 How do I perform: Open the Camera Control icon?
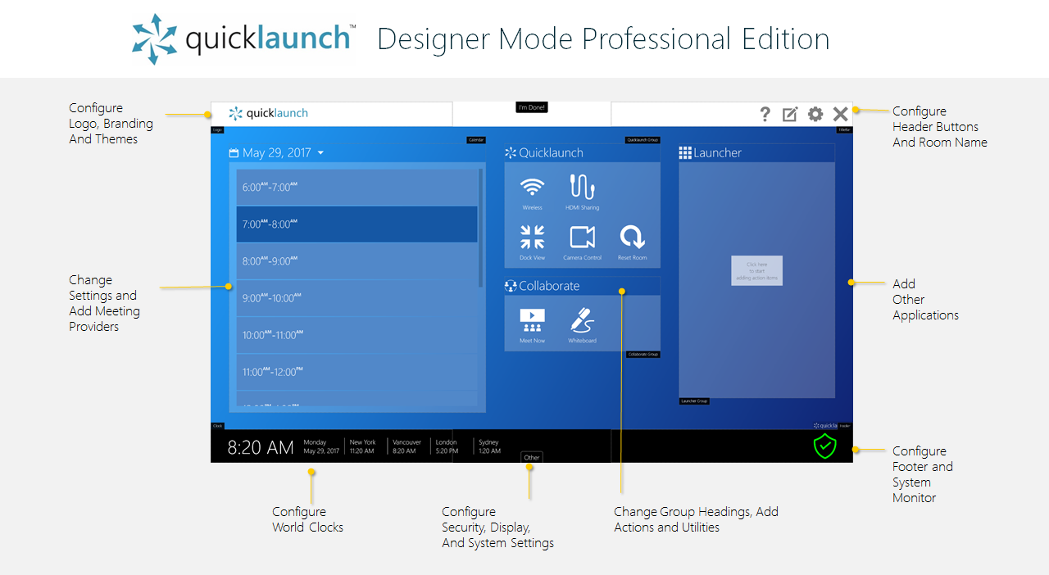pos(582,242)
